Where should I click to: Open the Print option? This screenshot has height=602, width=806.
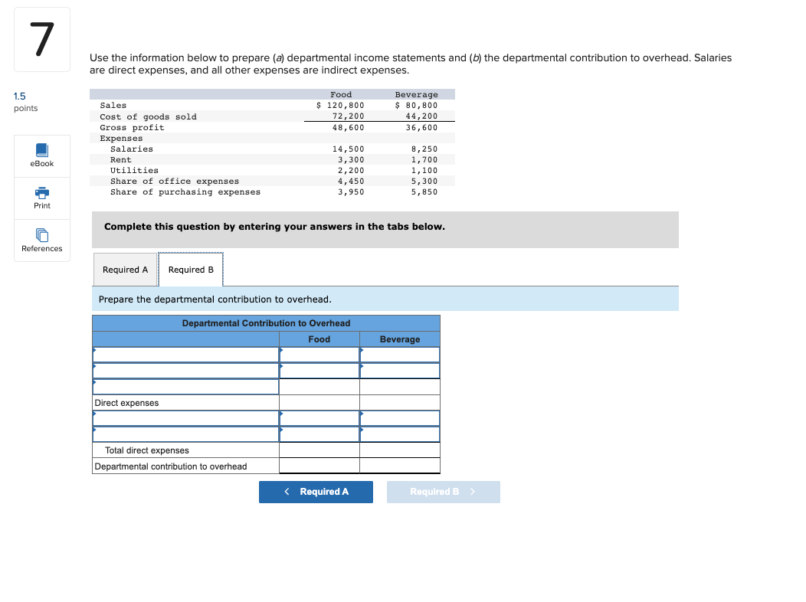pos(41,198)
